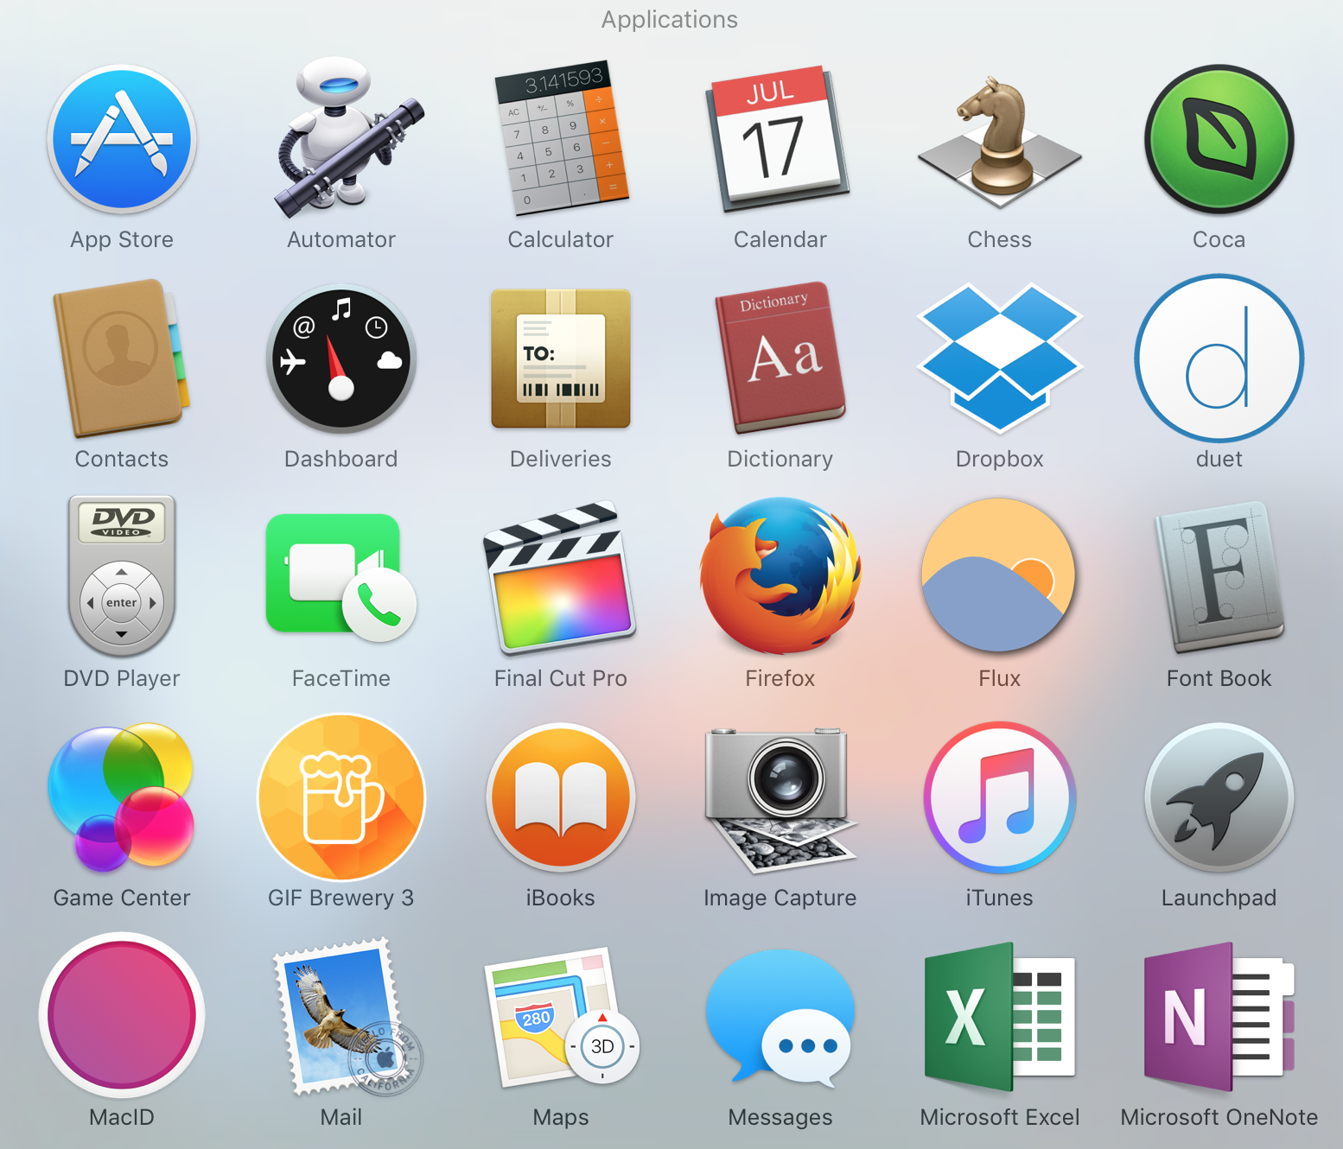Open GIF Brewery 3
The height and width of the screenshot is (1149, 1343).
pyautogui.click(x=341, y=797)
